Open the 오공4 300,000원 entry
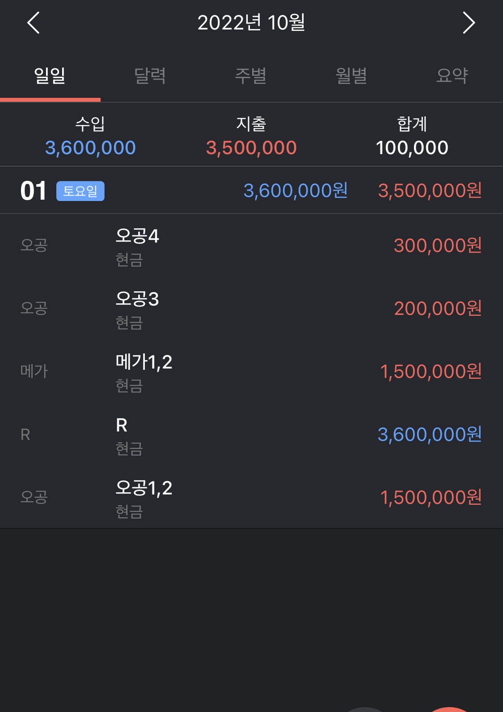 [251, 246]
